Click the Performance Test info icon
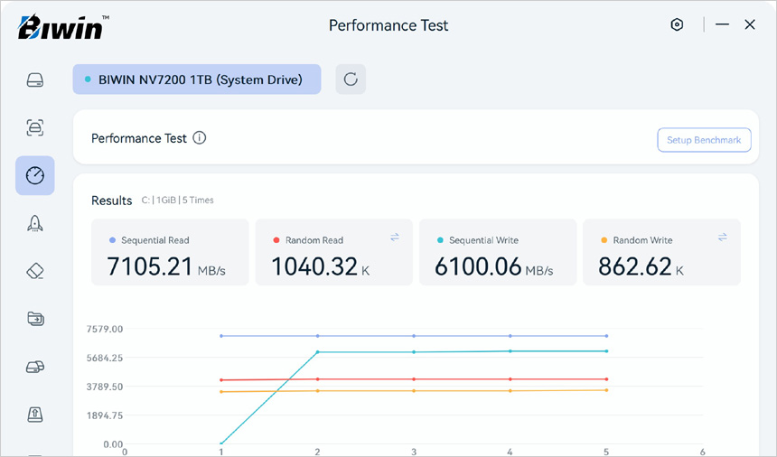 (x=200, y=138)
